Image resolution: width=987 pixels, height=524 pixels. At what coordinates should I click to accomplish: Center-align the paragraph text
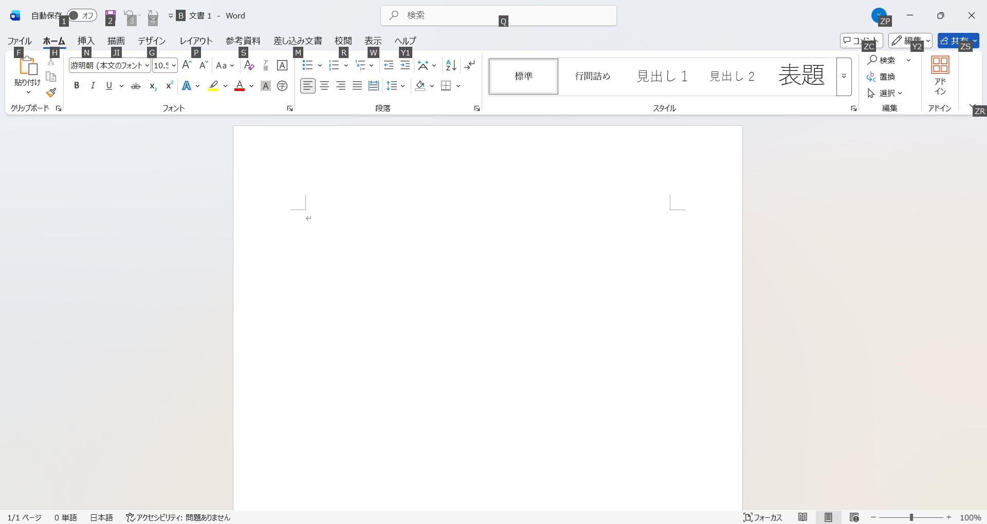(324, 86)
